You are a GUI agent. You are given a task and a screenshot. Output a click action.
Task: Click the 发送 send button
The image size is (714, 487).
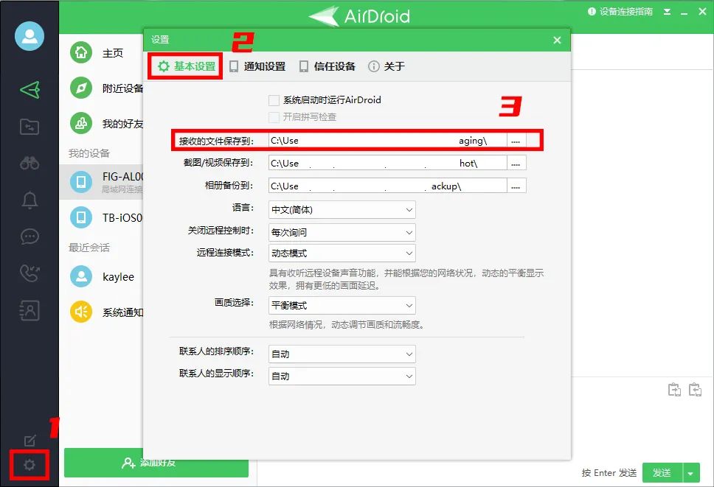tap(663, 472)
